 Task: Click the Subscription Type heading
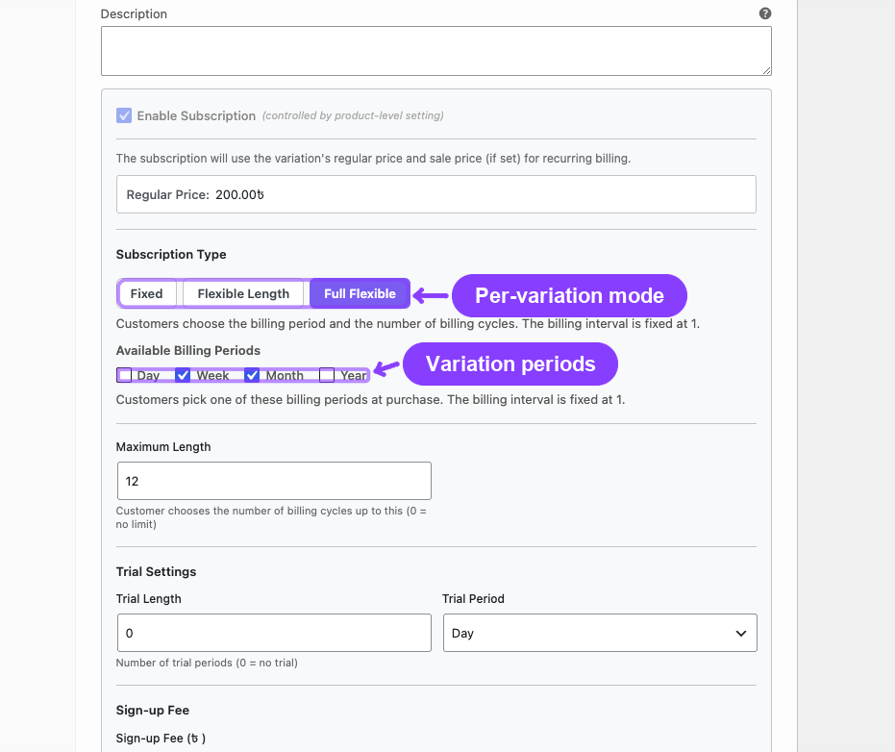click(171, 254)
